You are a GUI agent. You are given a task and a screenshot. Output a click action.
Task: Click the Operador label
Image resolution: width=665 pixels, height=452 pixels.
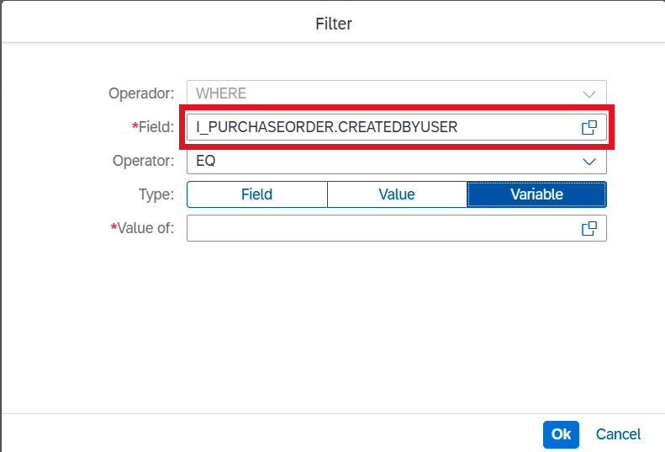(x=141, y=93)
